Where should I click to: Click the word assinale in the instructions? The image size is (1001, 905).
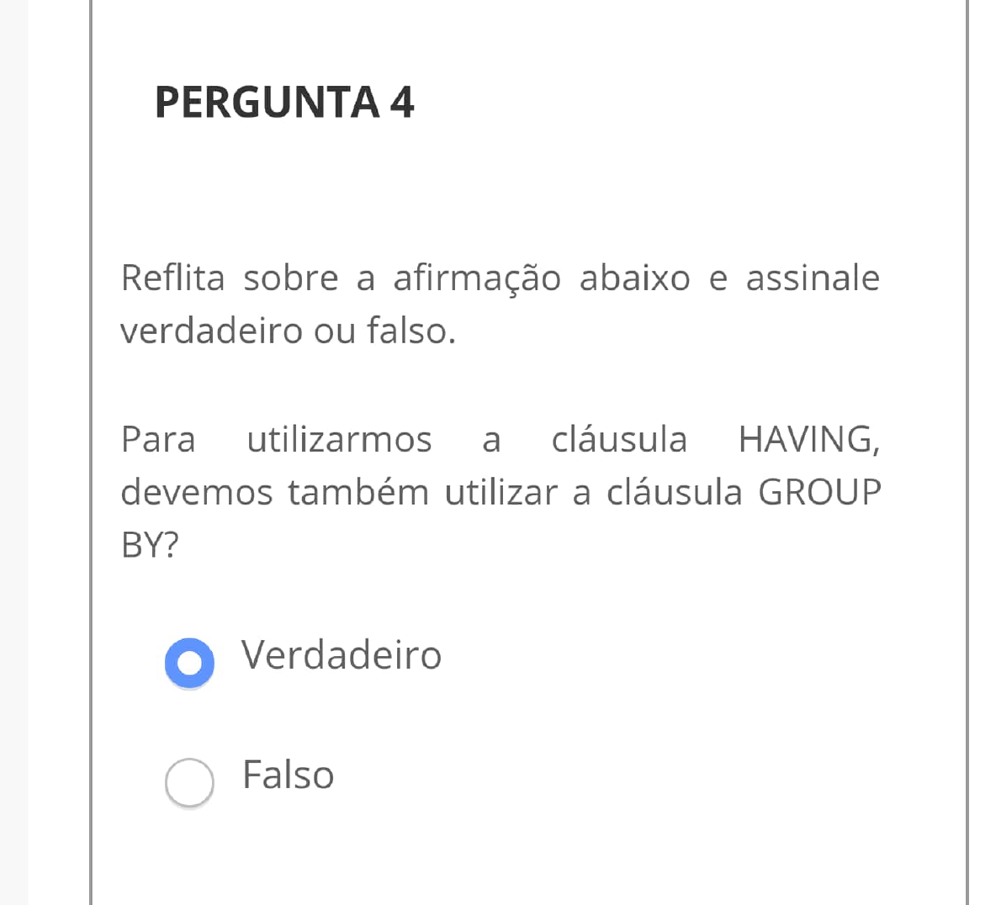coord(812,278)
